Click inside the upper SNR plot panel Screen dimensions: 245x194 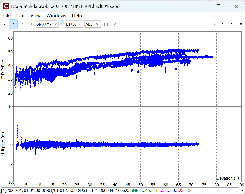tap(127, 69)
